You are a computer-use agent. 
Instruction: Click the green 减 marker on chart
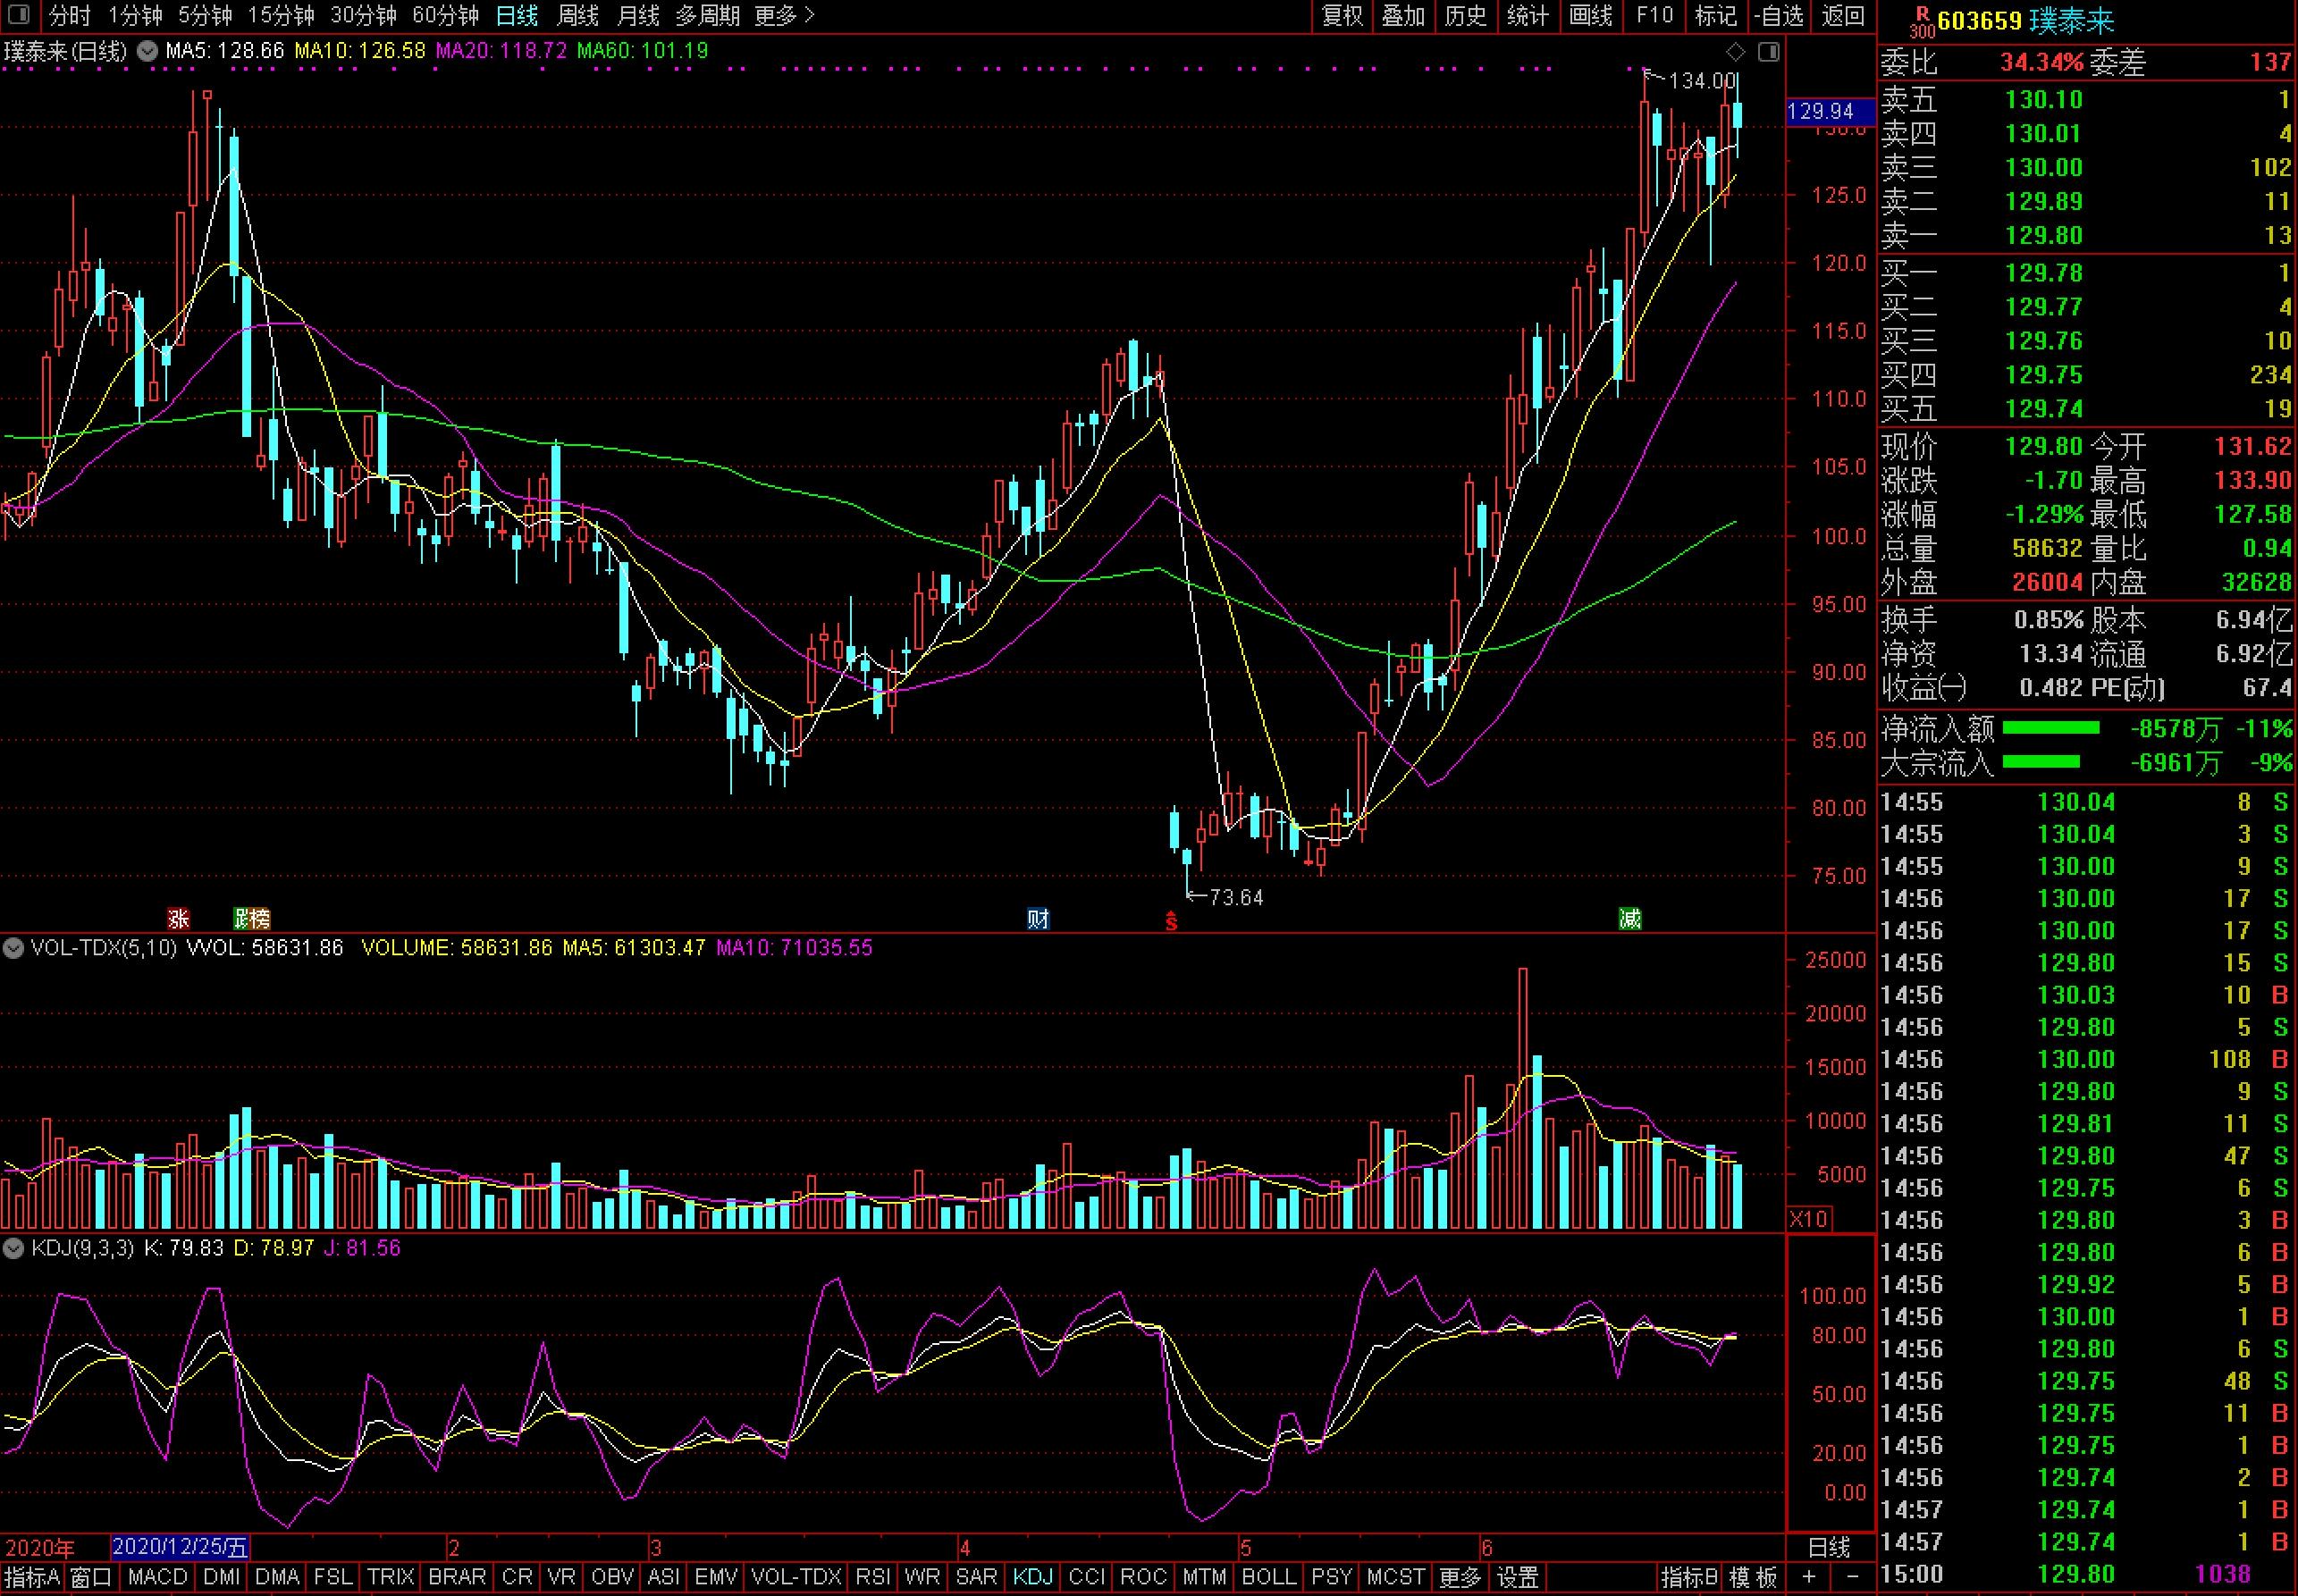[x=1630, y=918]
